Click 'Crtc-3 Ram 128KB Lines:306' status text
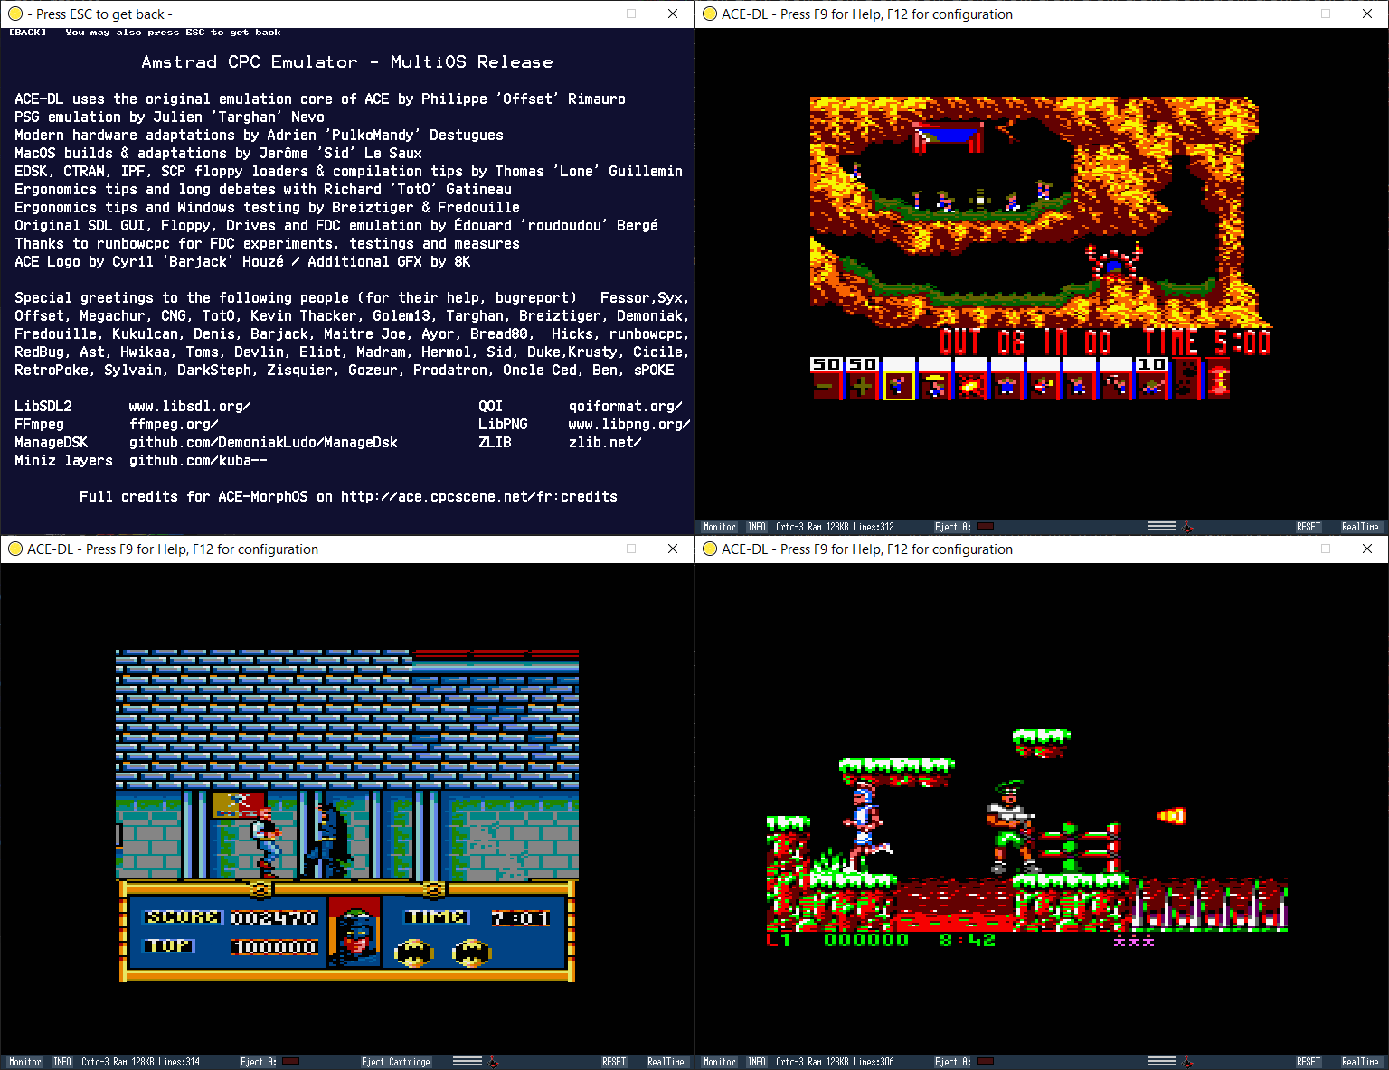 point(835,1062)
